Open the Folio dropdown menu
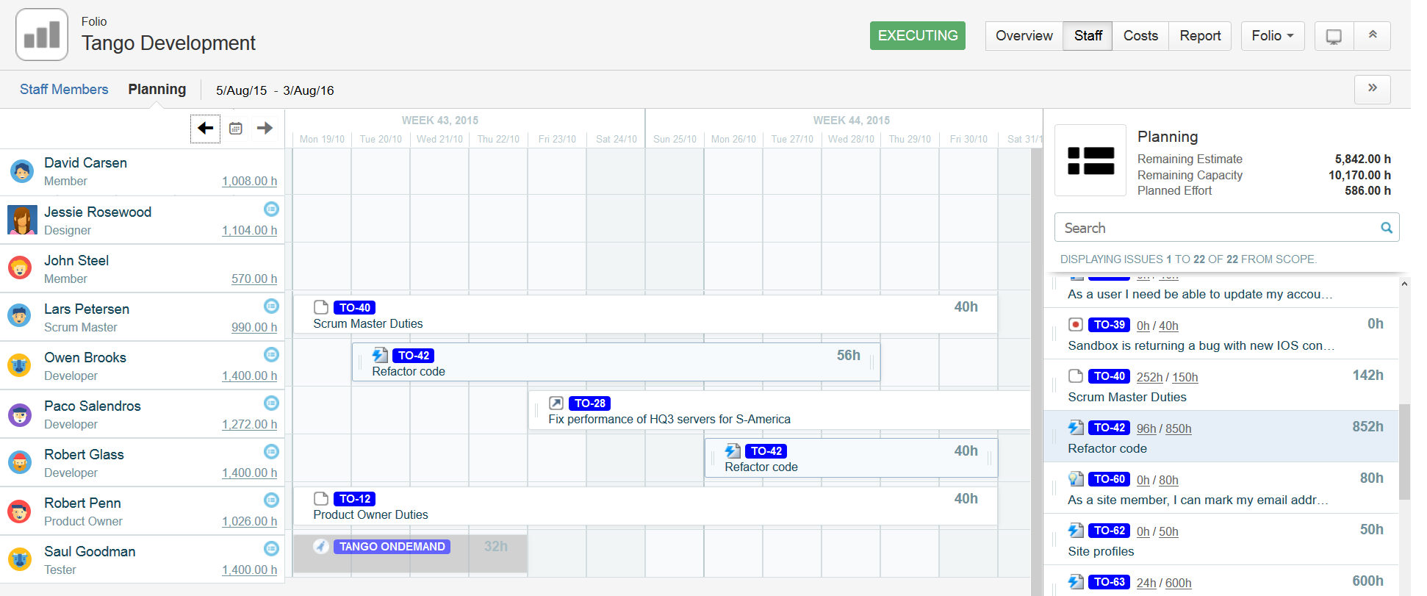 [1272, 36]
